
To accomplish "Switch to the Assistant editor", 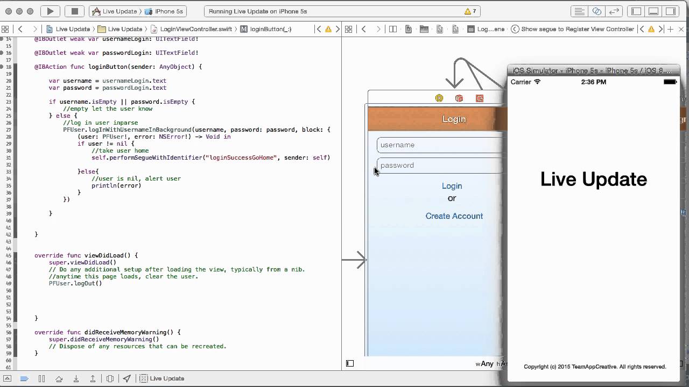I will pyautogui.click(x=596, y=11).
